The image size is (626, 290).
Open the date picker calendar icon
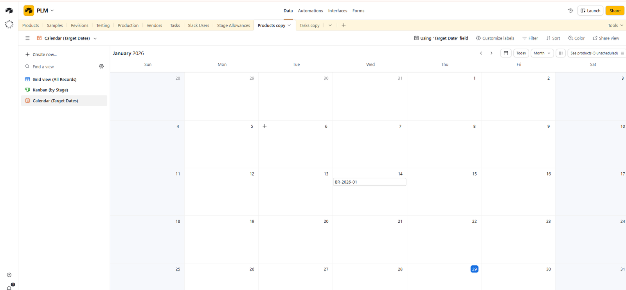(506, 53)
